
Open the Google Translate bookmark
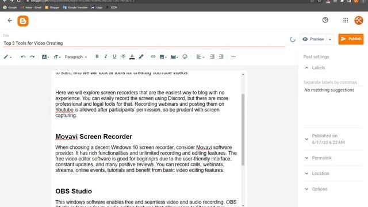point(75,7)
